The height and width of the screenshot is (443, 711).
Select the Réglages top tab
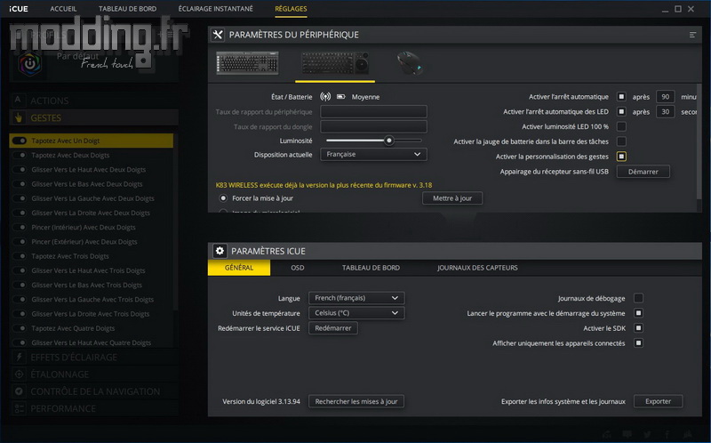coord(291,9)
